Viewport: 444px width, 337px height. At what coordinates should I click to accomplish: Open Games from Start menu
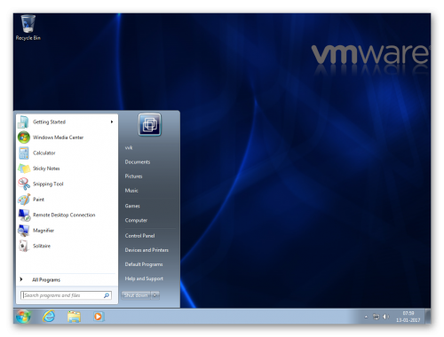click(132, 206)
